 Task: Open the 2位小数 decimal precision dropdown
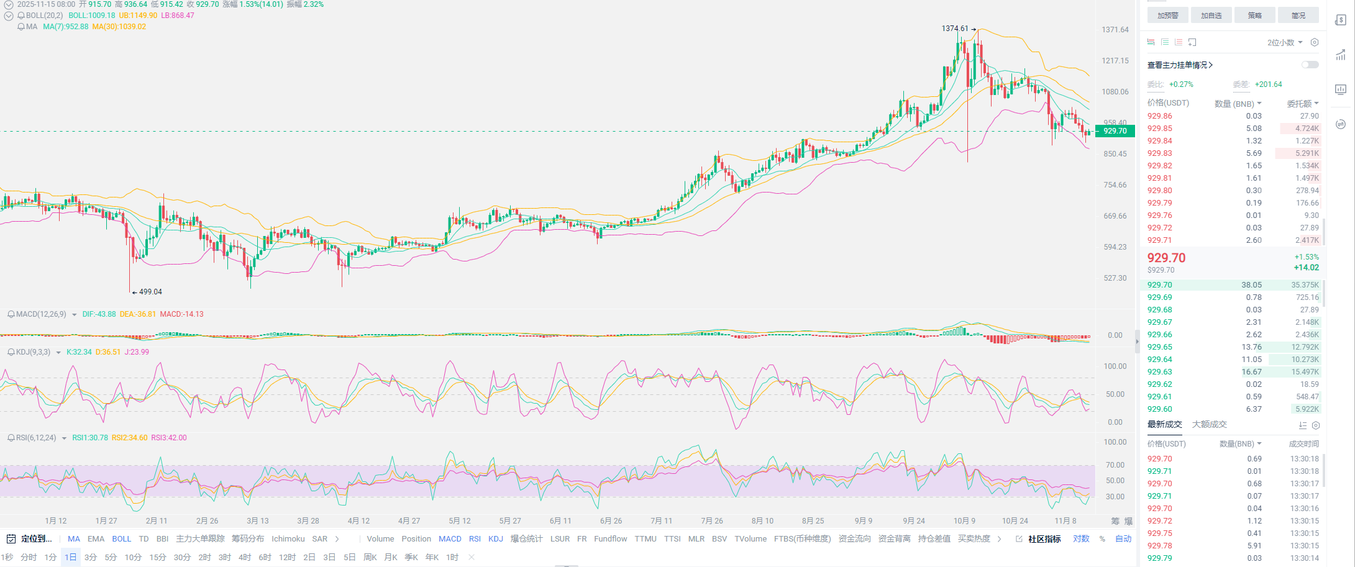(x=1284, y=43)
